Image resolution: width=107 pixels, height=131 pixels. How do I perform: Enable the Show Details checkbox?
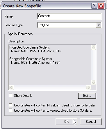tap(10, 96)
